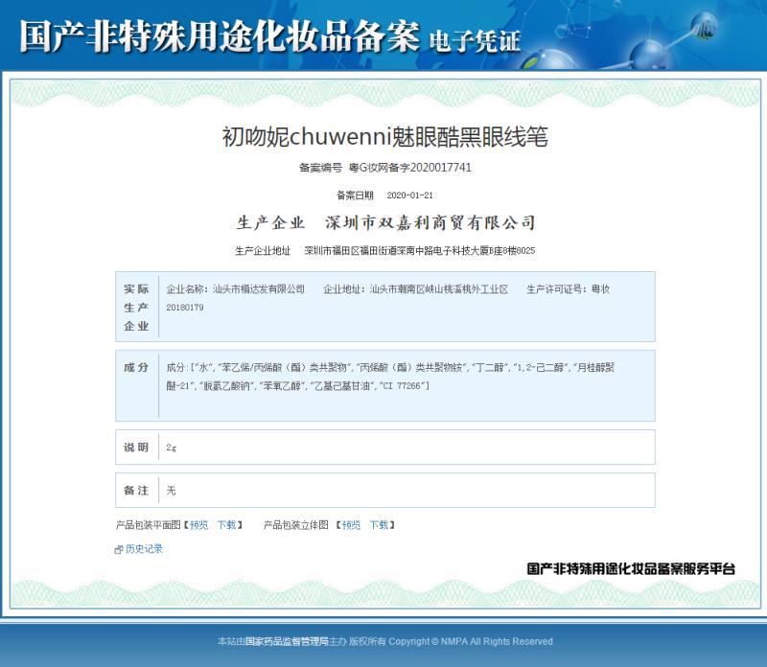Image resolution: width=767 pixels, height=667 pixels.
Task: Click the 说明 row label
Action: pos(136,448)
